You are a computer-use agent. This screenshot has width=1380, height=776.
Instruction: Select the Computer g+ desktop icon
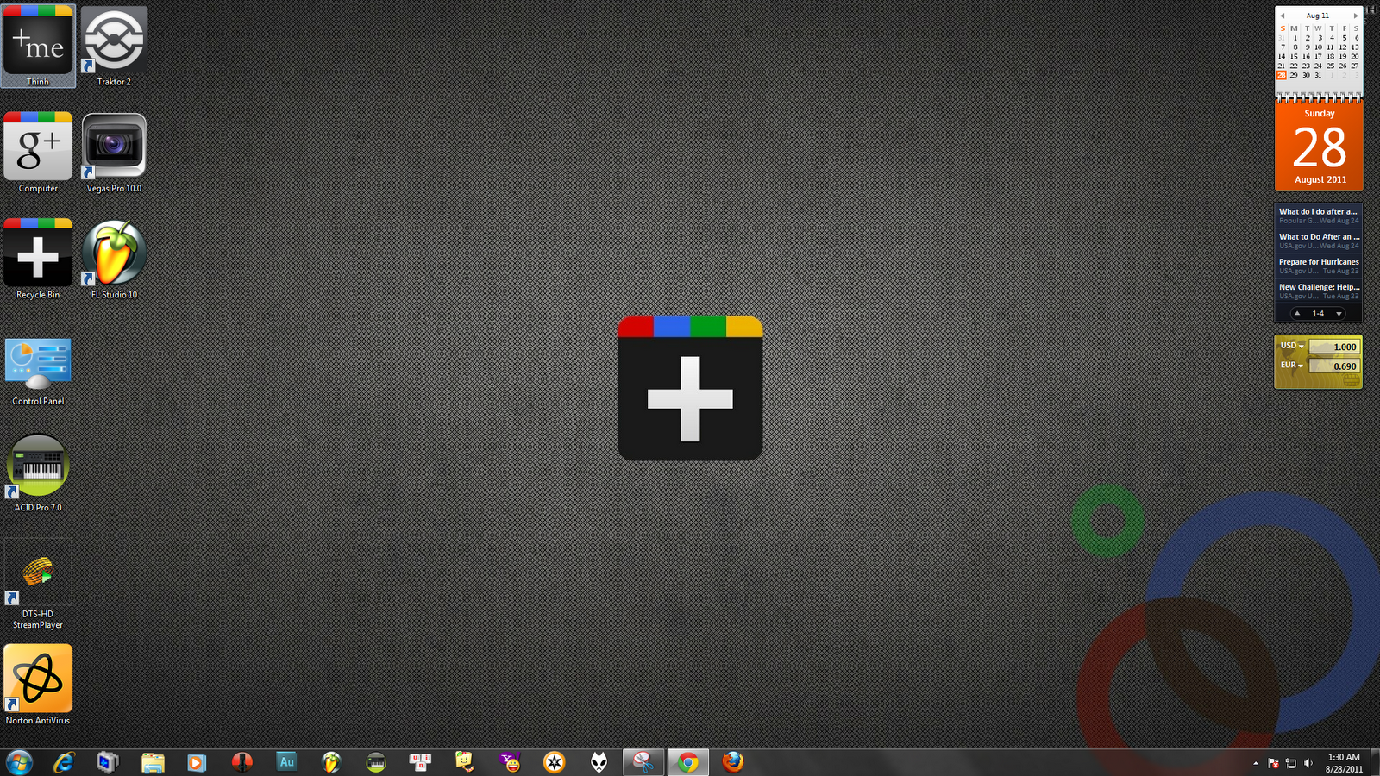pyautogui.click(x=38, y=153)
